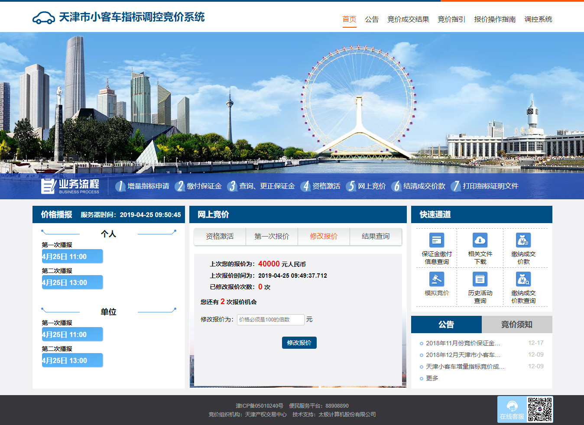Viewport: 584px width, 425px height.
Task: Click the QR code image in footer
Action: (x=540, y=409)
